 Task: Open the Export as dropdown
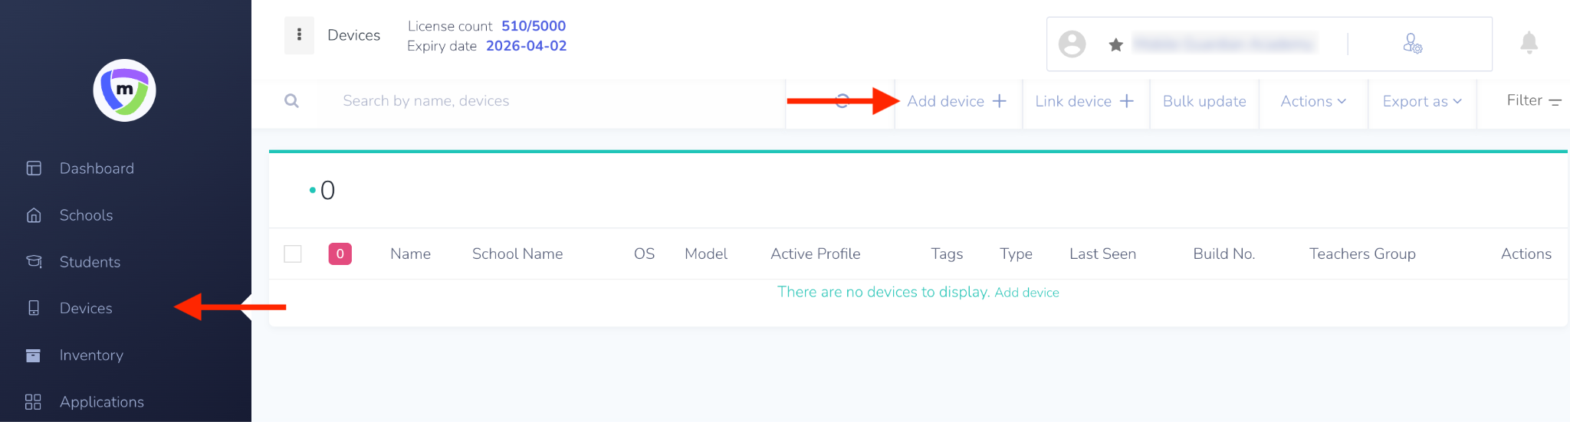1422,101
